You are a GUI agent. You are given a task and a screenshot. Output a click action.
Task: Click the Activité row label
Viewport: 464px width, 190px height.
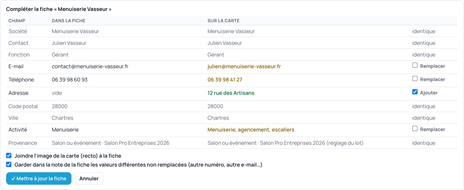point(18,130)
